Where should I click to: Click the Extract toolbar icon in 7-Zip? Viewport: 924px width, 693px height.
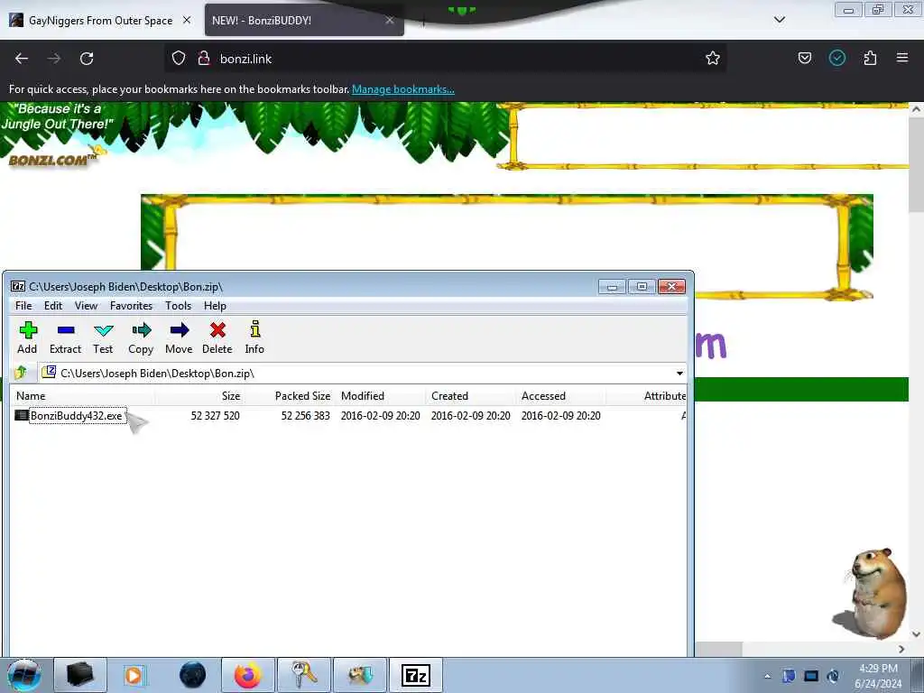pos(65,337)
